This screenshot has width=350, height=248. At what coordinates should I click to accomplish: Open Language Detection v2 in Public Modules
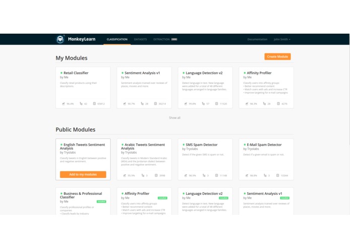(204, 194)
